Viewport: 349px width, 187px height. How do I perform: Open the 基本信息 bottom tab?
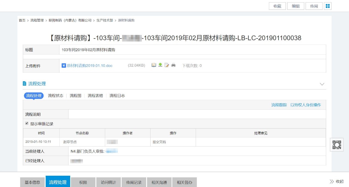tap(32, 182)
